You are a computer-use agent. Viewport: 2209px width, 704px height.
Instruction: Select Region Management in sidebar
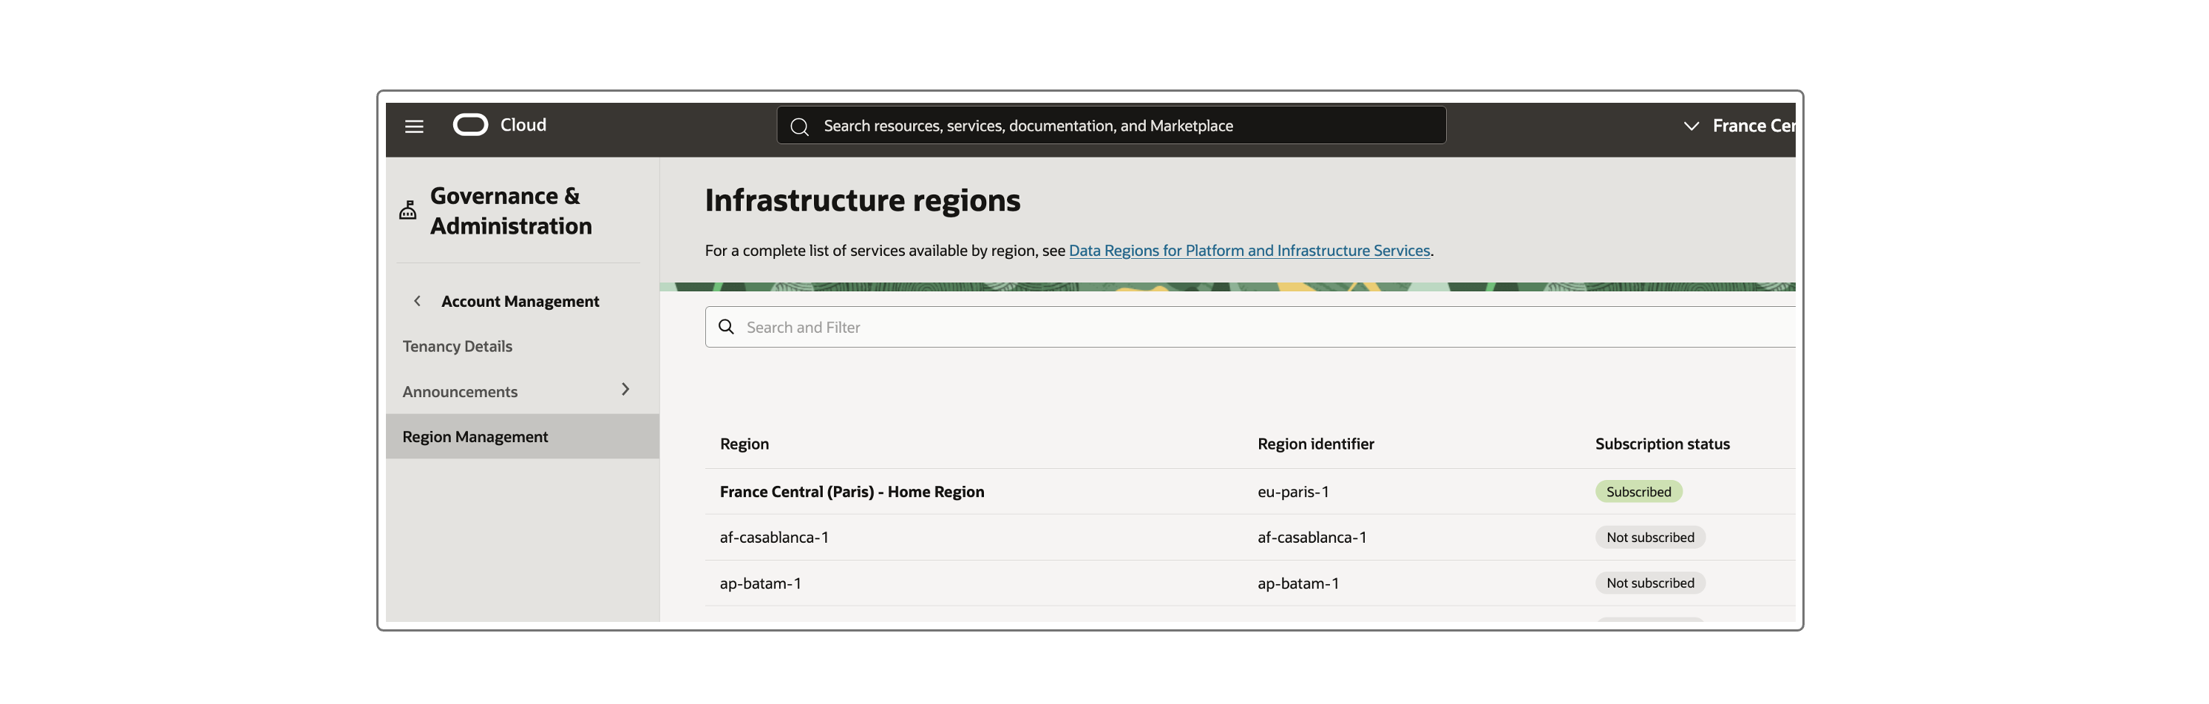(475, 436)
